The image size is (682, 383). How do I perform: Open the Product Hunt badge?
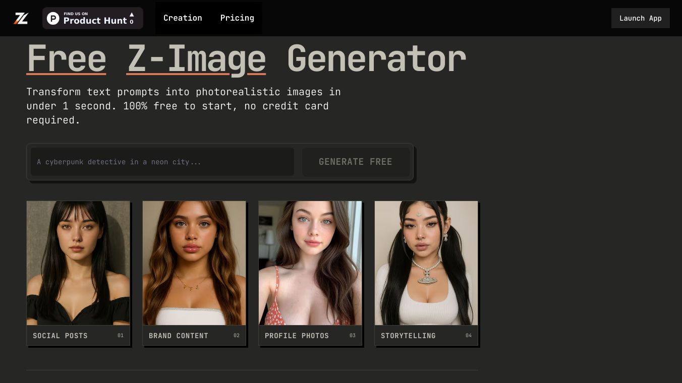[x=93, y=18]
